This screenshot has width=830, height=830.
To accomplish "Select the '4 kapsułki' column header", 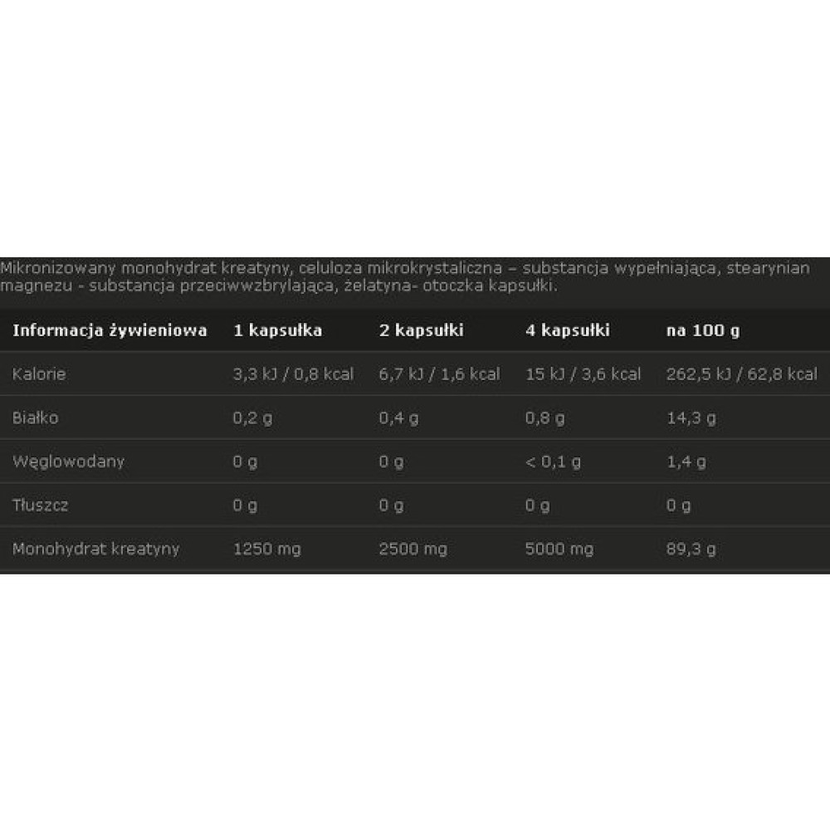I will point(568,330).
